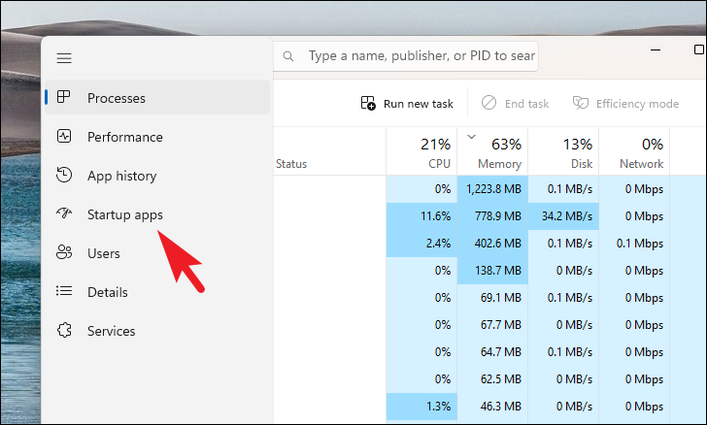Switch to the Details tab
This screenshot has height=425, width=707.
coord(157,292)
